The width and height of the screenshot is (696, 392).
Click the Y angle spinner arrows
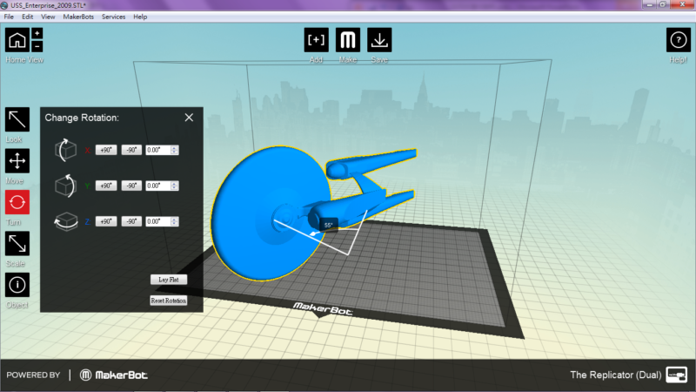175,186
